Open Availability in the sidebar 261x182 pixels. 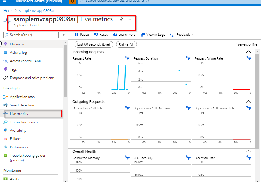(x=32, y=131)
